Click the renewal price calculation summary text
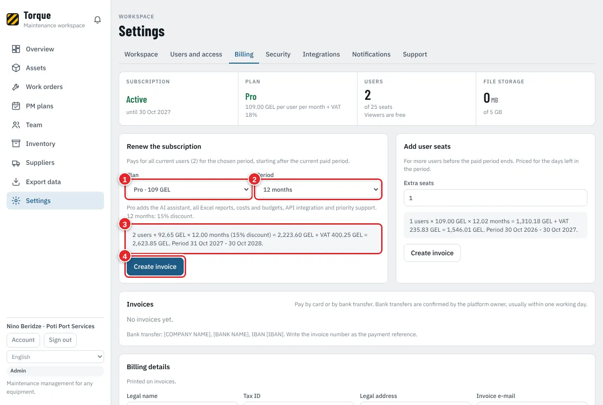 click(253, 239)
